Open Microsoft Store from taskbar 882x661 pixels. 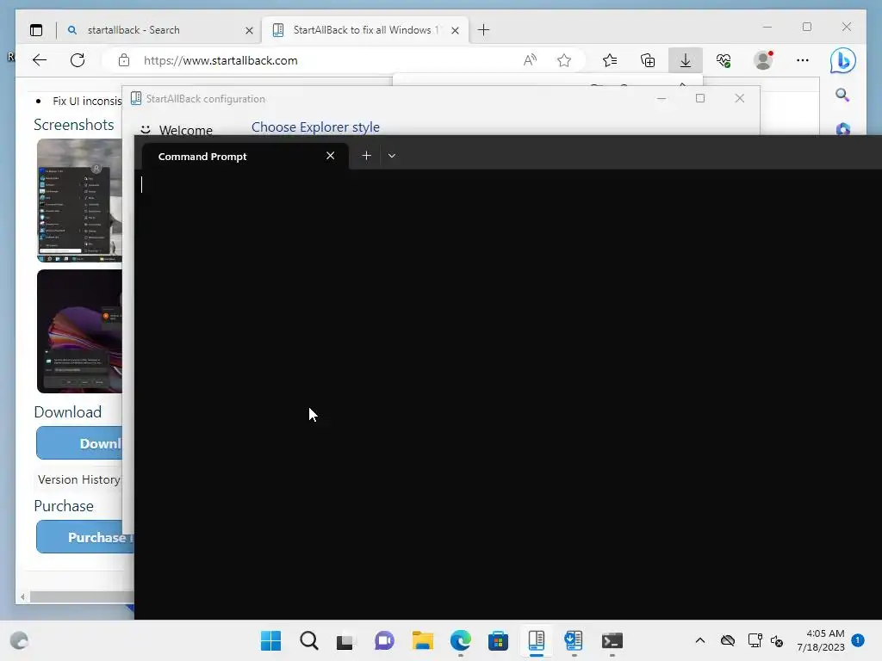498,640
